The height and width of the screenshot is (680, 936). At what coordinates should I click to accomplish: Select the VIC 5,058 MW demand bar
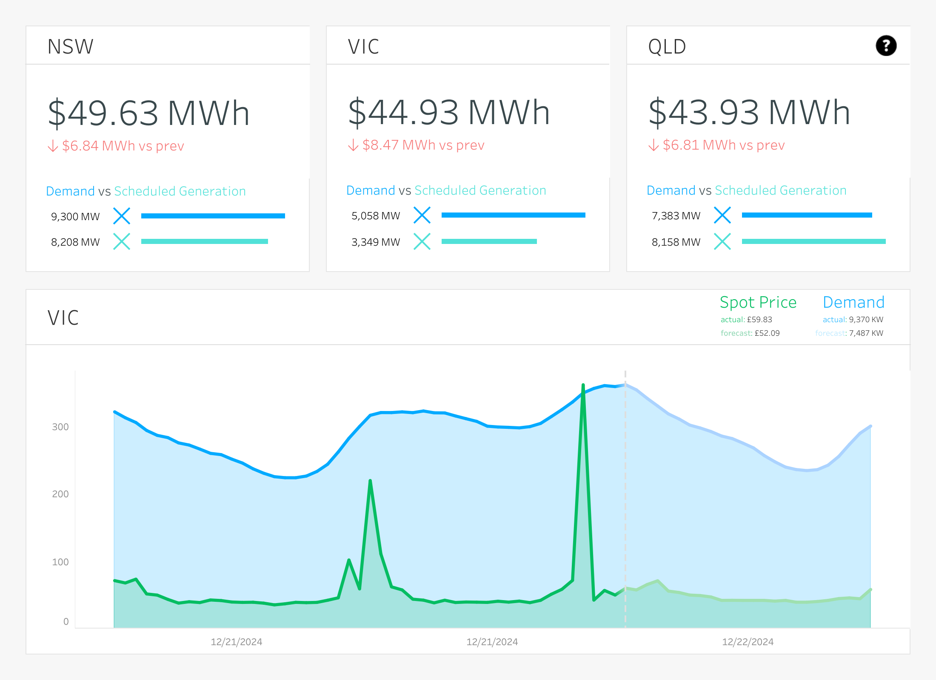click(x=514, y=215)
